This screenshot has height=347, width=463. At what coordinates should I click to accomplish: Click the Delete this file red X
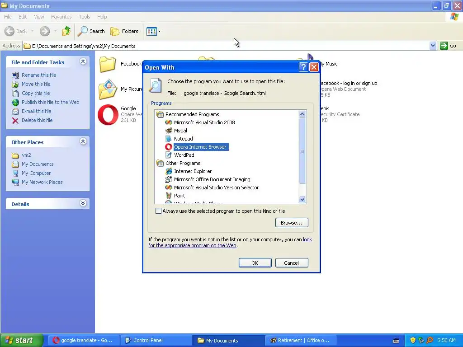click(15, 120)
